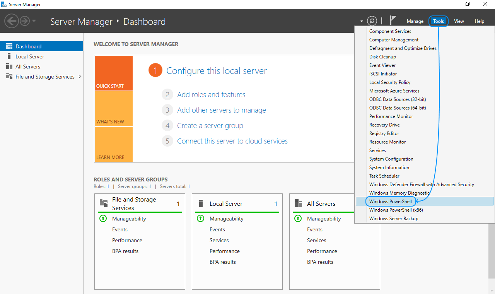The width and height of the screenshot is (495, 294).
Task: Open the Tools menu
Action: coord(439,21)
